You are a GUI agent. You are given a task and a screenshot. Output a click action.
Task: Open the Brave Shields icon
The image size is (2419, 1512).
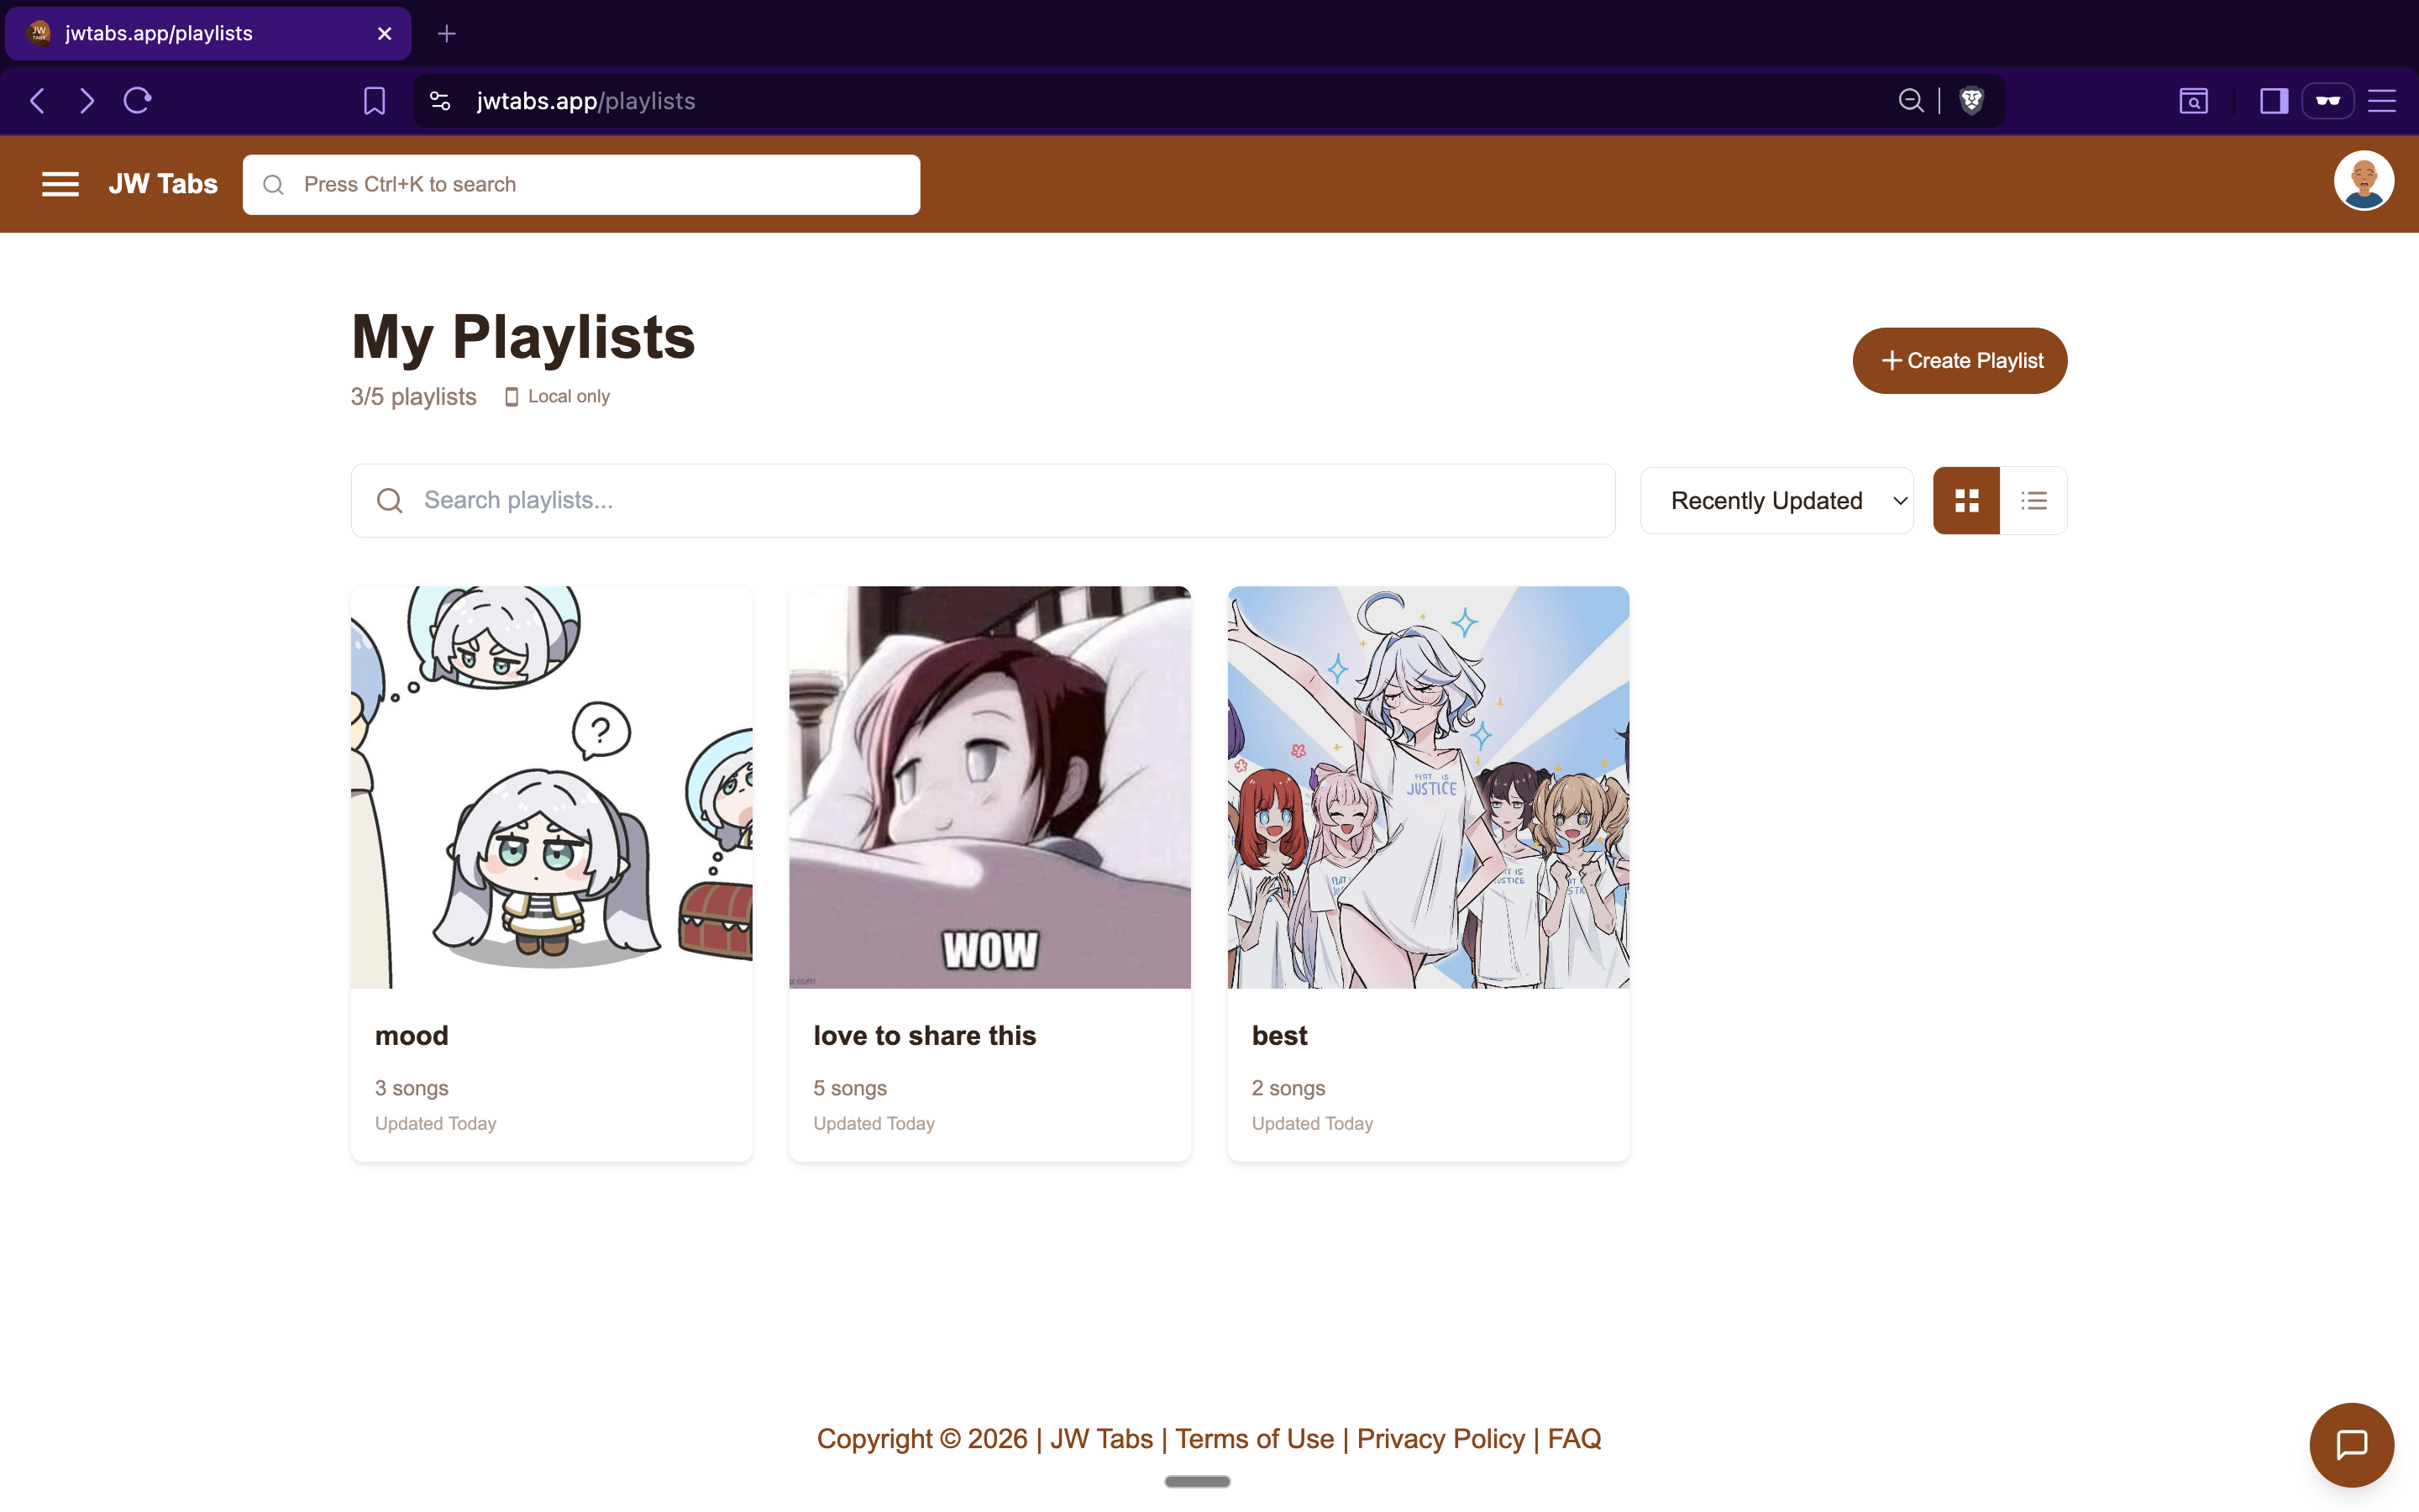(1970, 100)
